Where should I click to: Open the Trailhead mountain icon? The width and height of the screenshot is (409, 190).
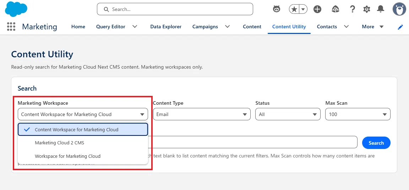point(335,9)
